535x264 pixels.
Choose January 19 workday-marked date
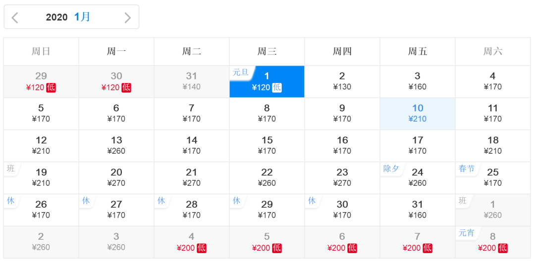41,178
